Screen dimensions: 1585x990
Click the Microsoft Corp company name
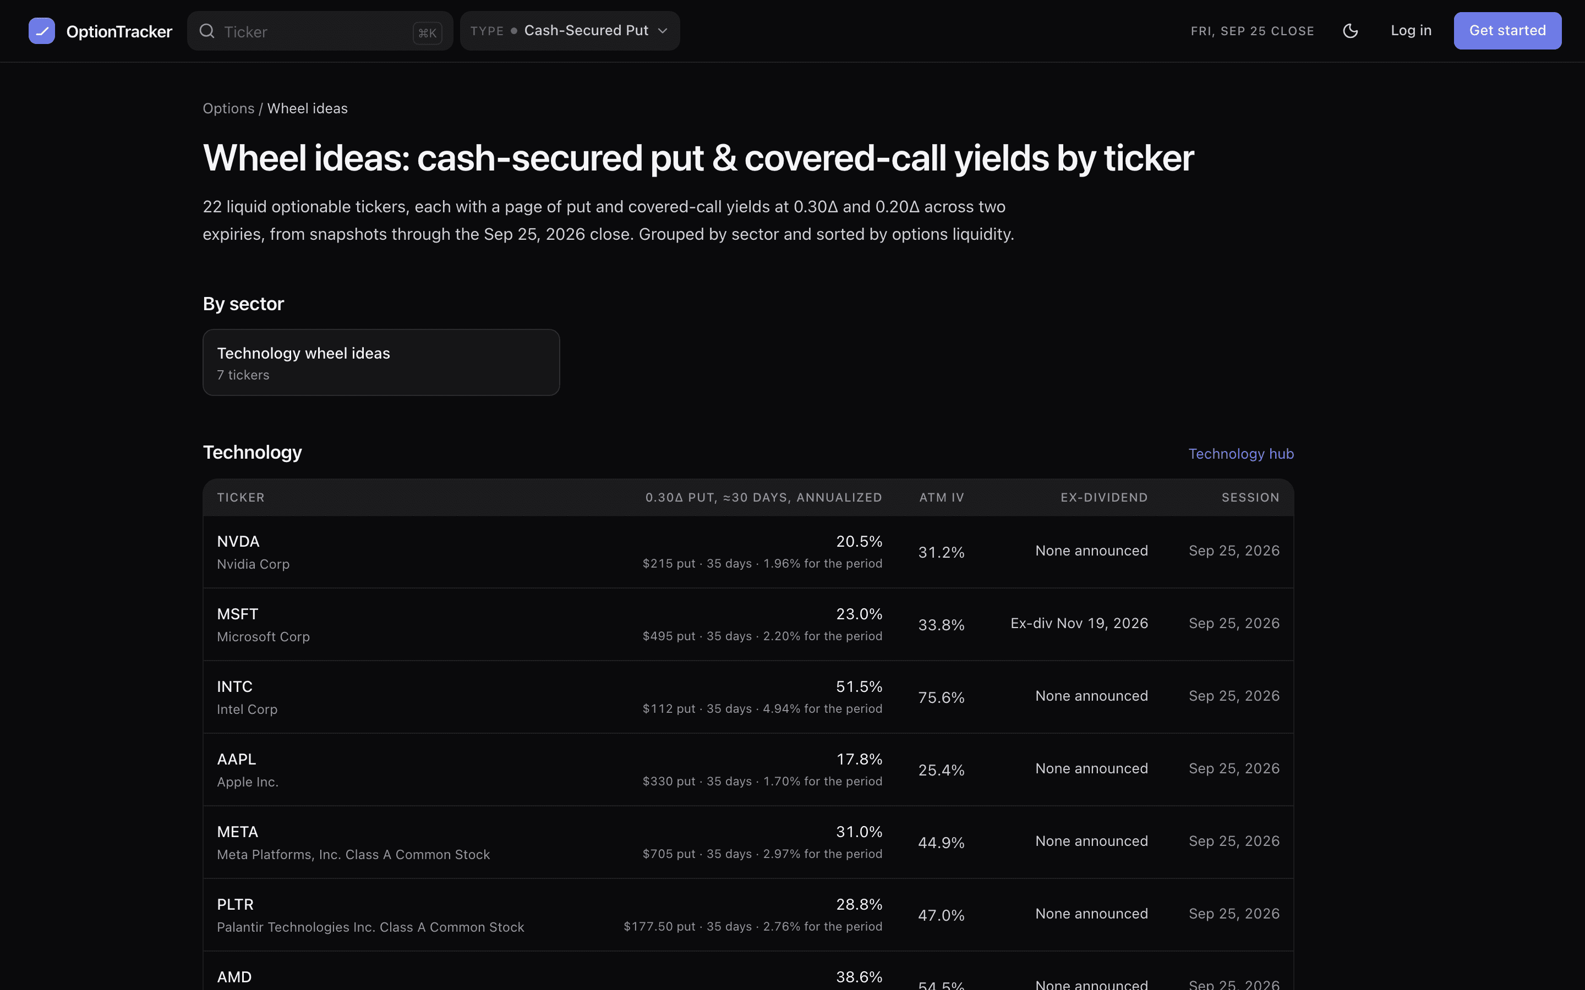[263, 636]
